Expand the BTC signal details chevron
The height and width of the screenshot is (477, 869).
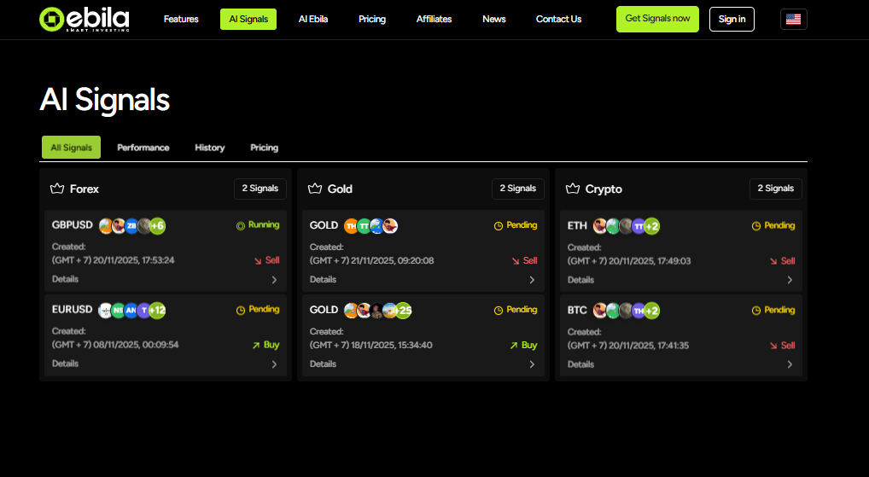(x=790, y=364)
